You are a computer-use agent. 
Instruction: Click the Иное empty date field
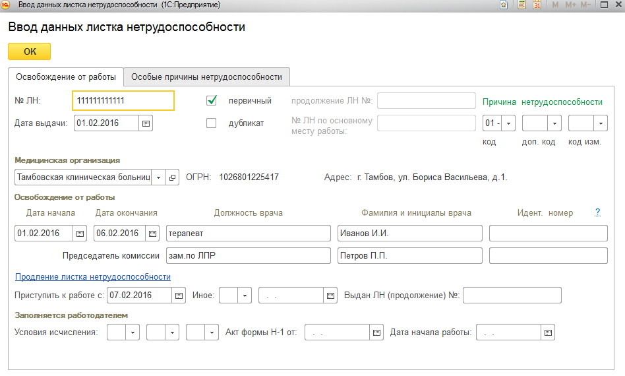coord(291,296)
